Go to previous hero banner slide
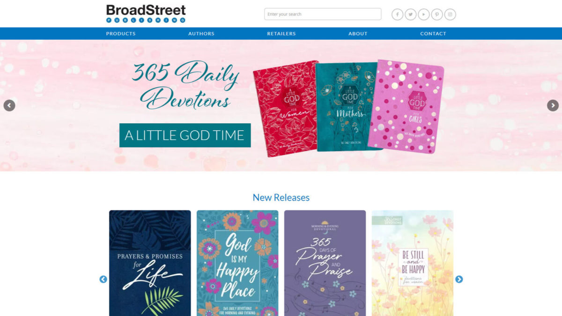Viewport: 562px width, 316px height. pos(9,105)
